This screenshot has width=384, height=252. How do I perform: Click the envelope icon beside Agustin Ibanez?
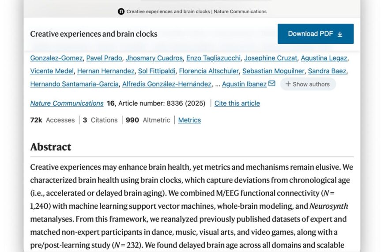click(x=272, y=84)
